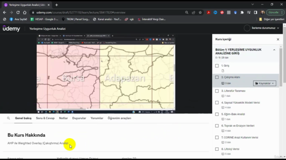Open the İnteraktif Vergi Dairesi bookmark
Screen dimensions: 286x160
point(151,19)
